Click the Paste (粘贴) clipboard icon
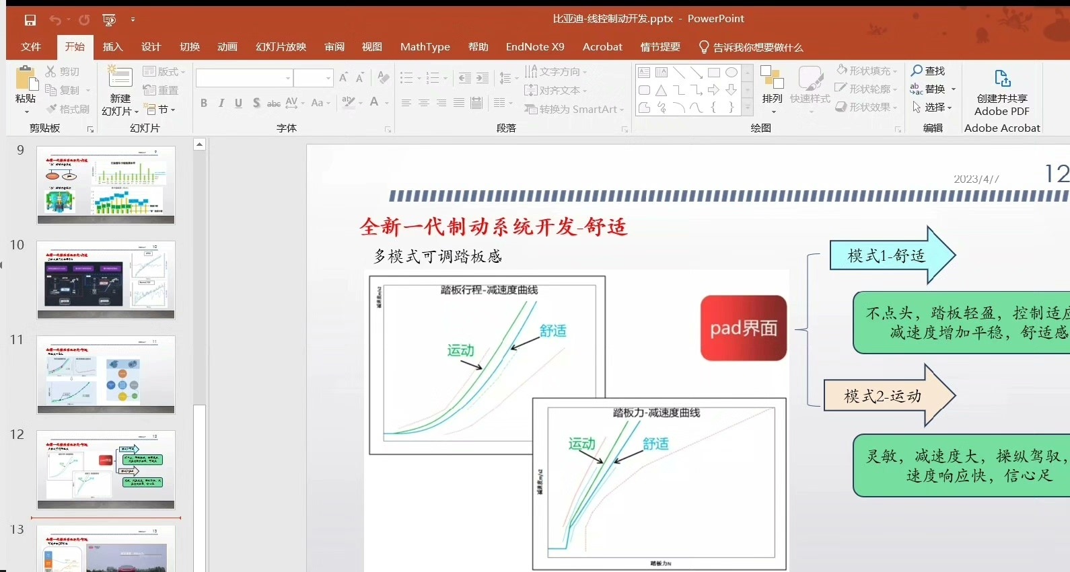This screenshot has height=572, width=1070. [26, 79]
